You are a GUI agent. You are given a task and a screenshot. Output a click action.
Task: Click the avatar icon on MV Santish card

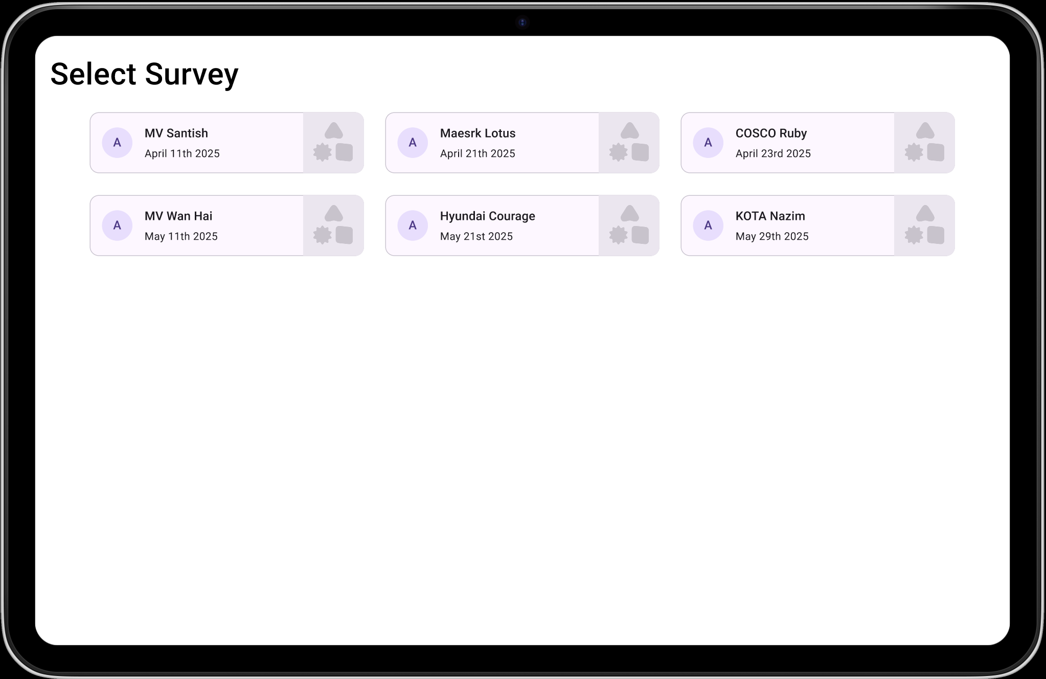click(x=117, y=143)
